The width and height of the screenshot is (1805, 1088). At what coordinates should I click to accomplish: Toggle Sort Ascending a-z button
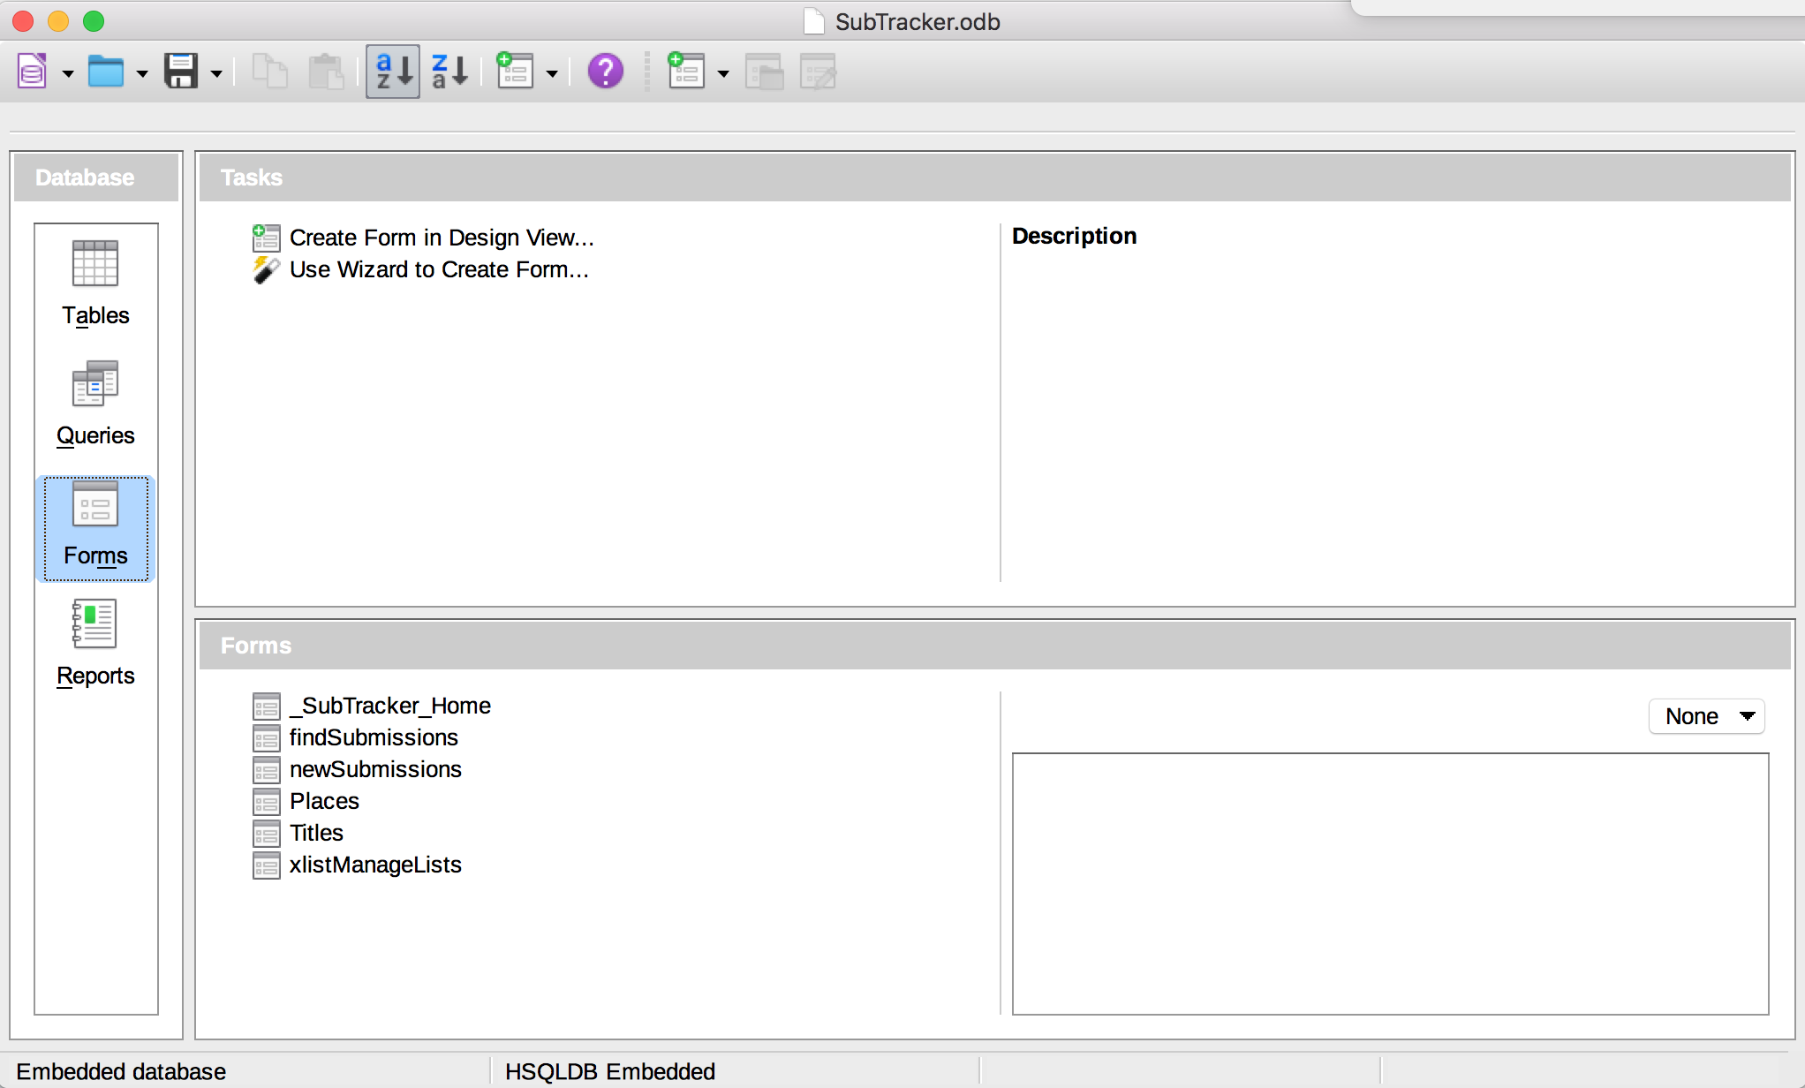coord(393,71)
